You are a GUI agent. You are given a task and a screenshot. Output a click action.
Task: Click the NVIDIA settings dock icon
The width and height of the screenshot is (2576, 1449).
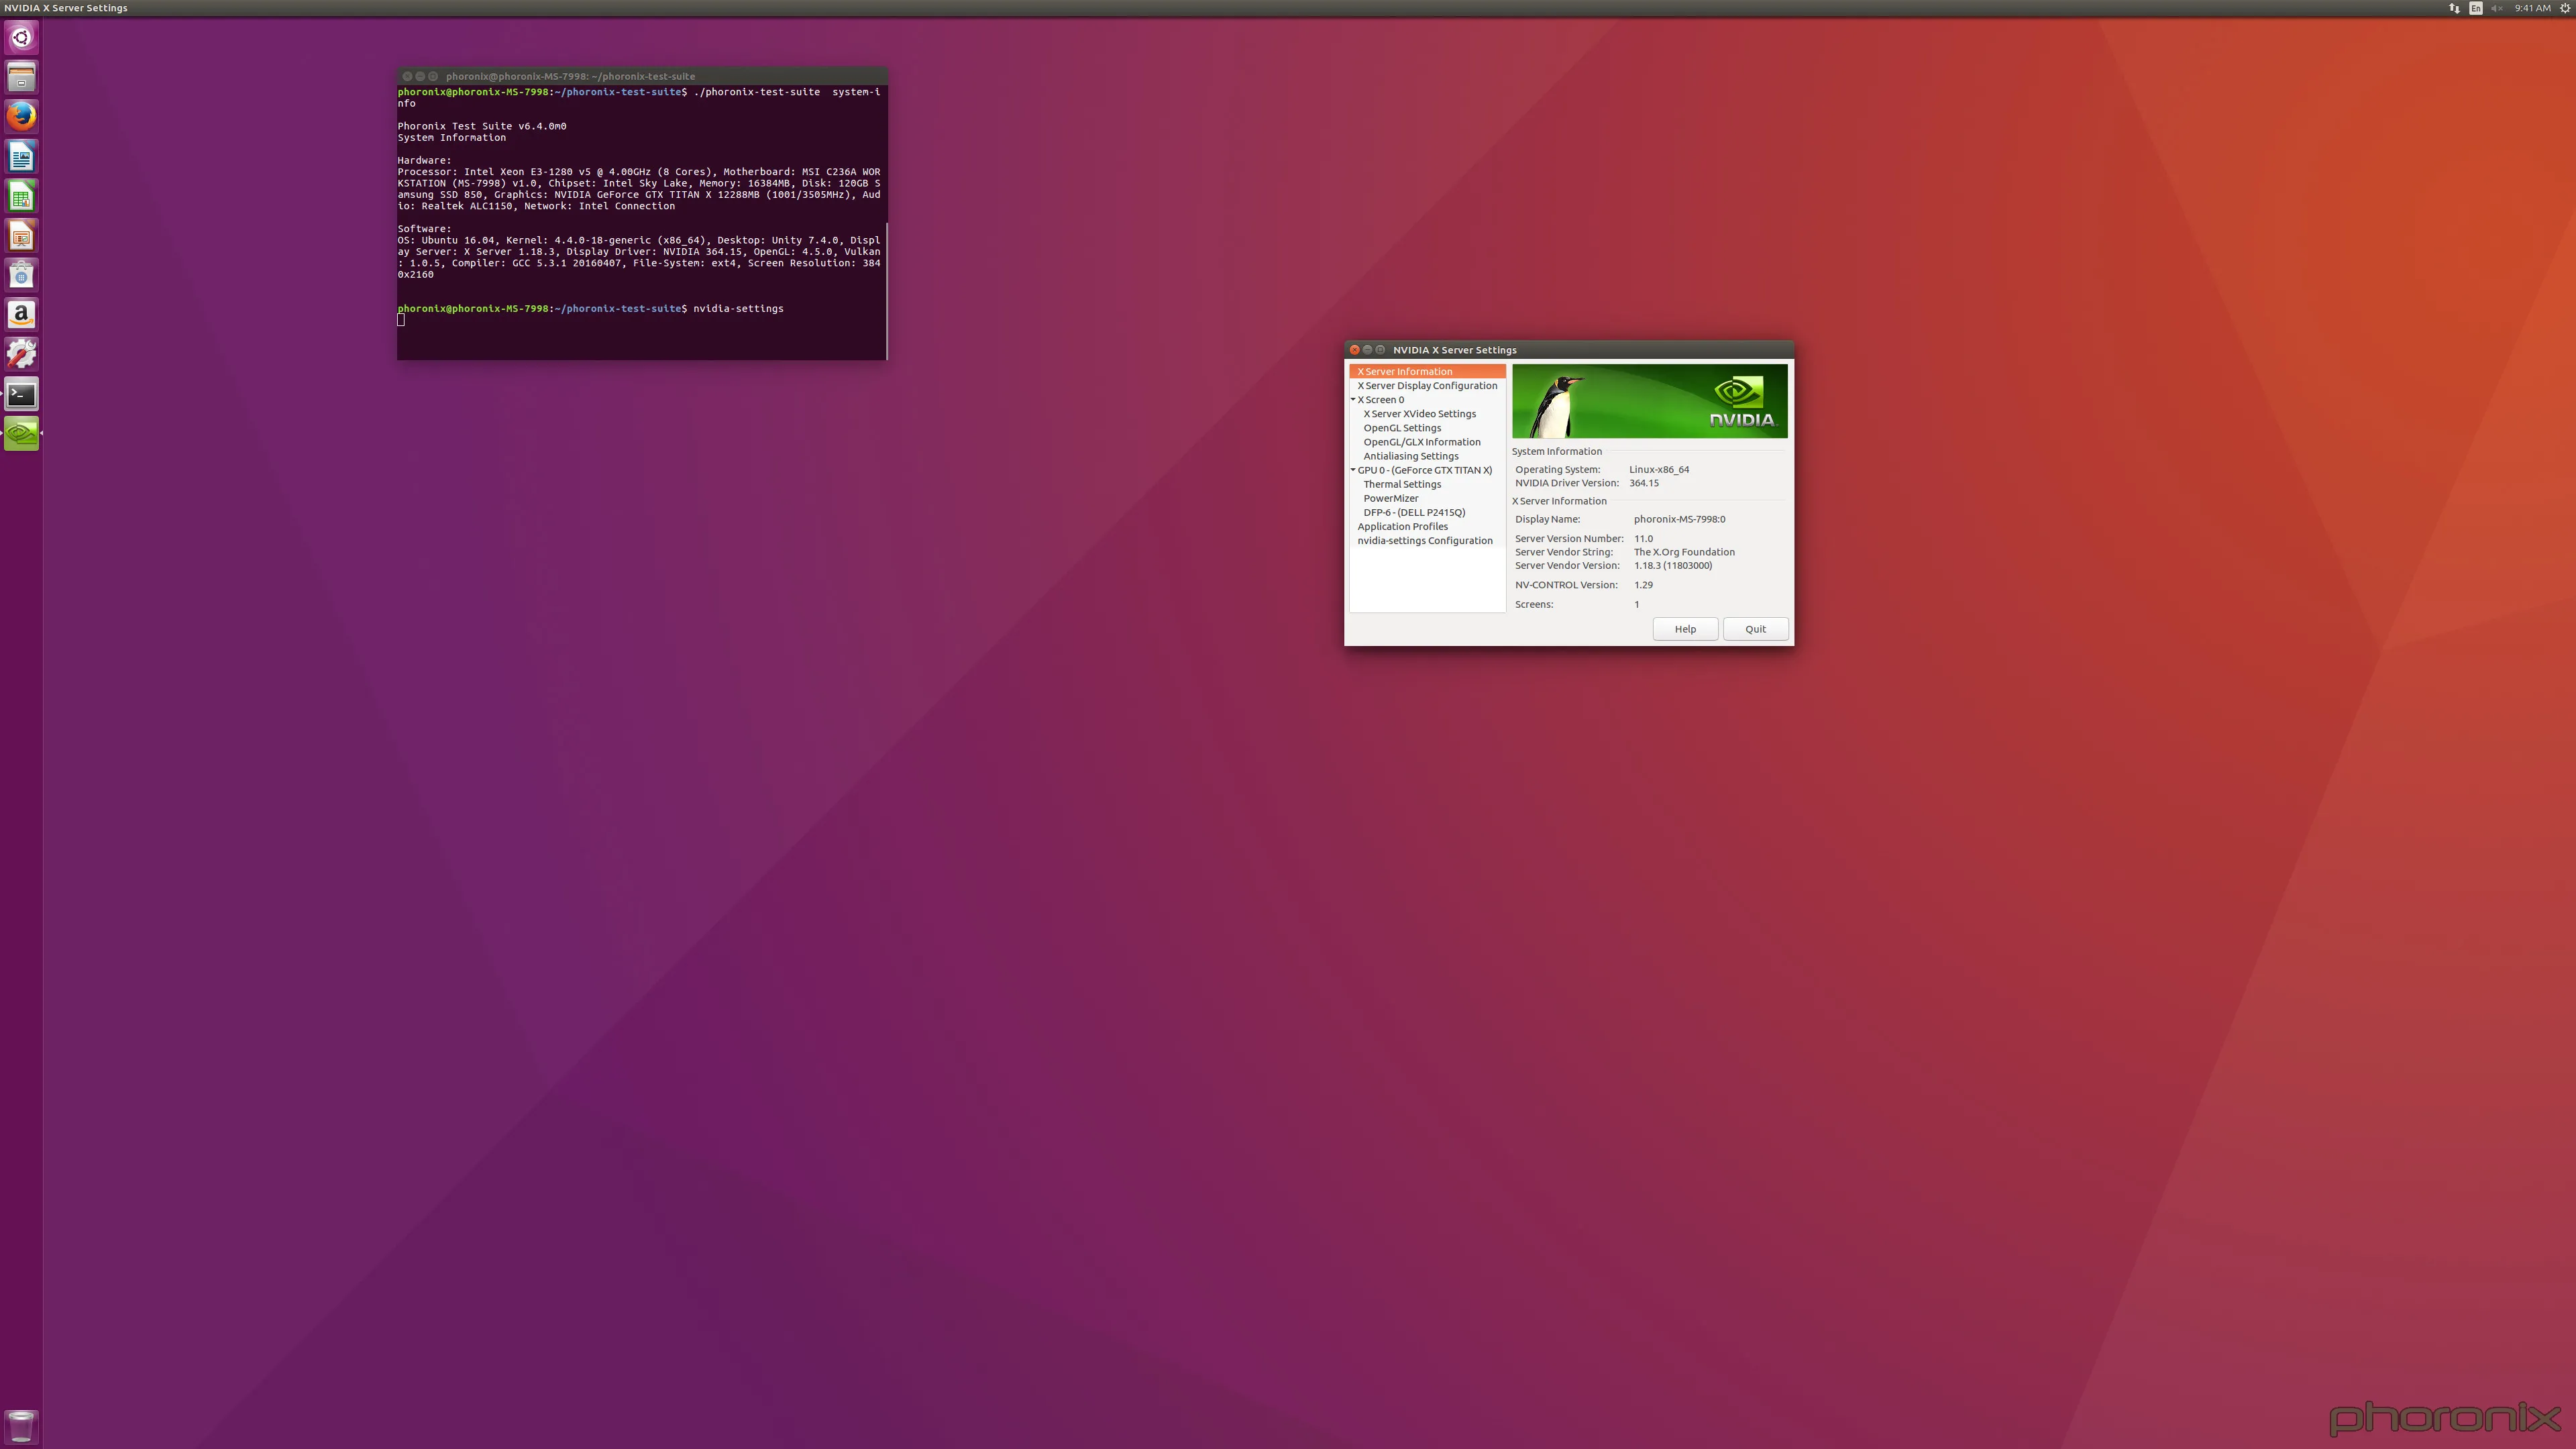tap(21, 433)
